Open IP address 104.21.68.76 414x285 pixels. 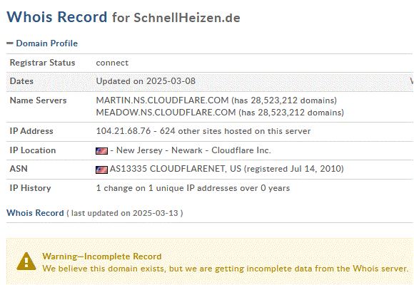click(x=123, y=131)
